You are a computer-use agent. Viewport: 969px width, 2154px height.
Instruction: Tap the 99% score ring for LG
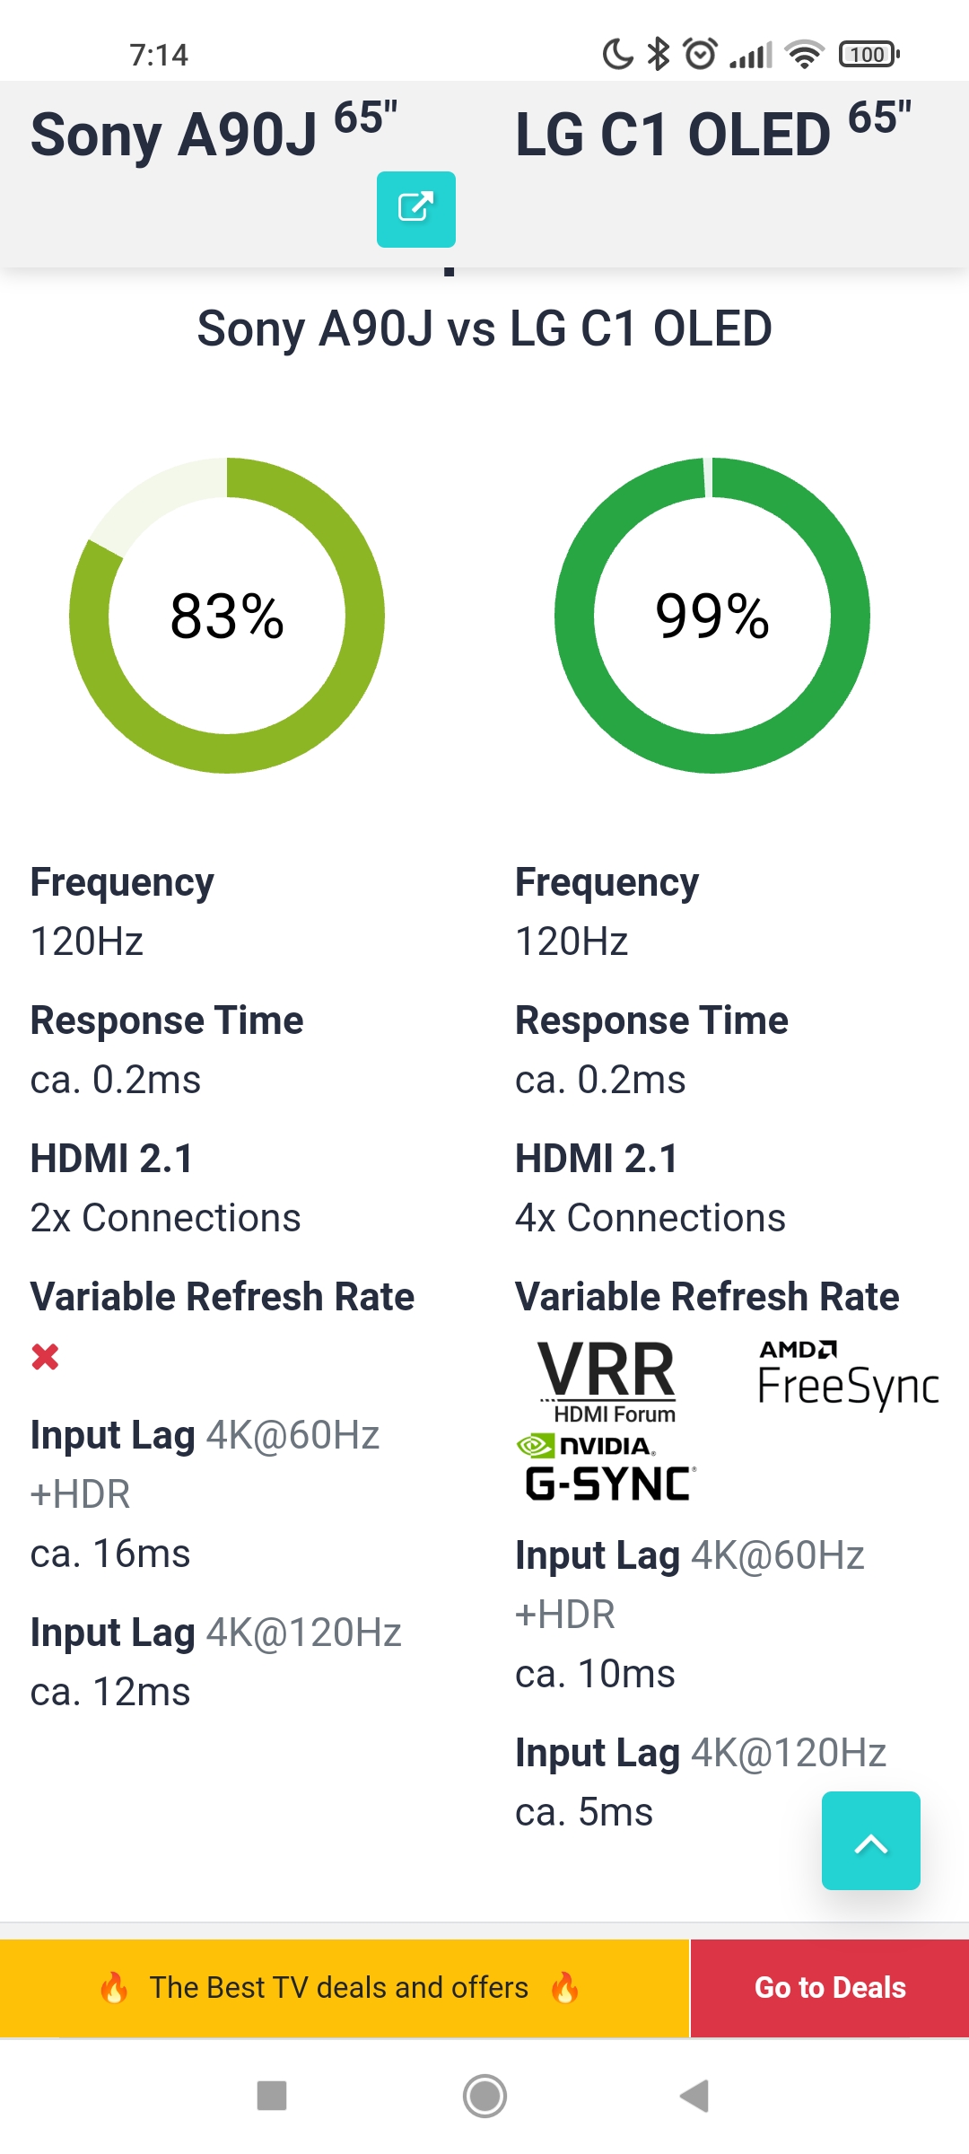click(x=712, y=616)
